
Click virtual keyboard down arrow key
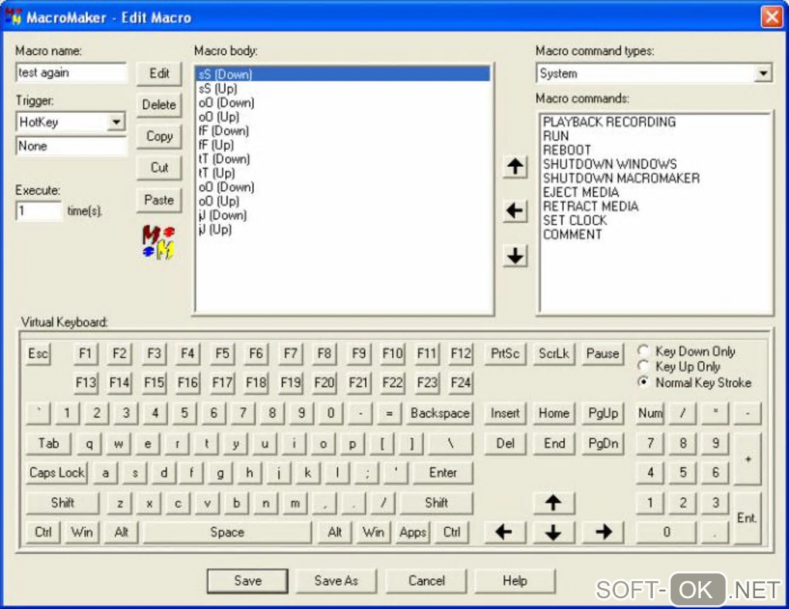coord(553,532)
